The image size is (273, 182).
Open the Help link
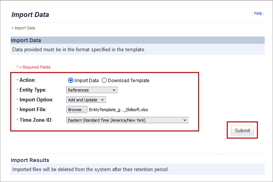pos(258,13)
